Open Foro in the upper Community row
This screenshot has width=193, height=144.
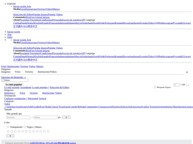pos(33,17)
